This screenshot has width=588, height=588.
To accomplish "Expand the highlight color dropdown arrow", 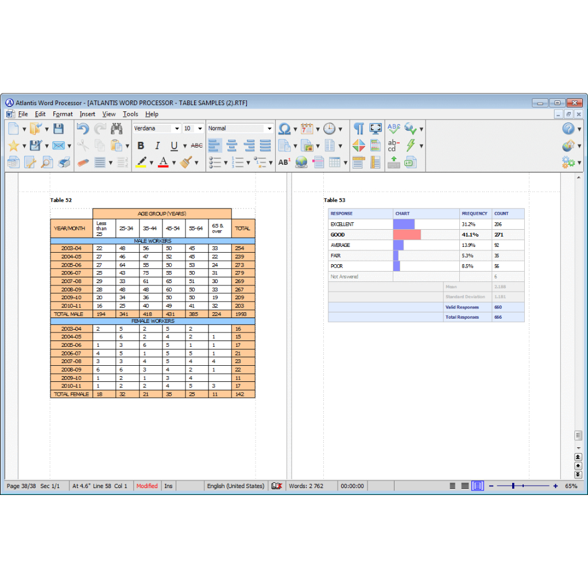I will 152,163.
